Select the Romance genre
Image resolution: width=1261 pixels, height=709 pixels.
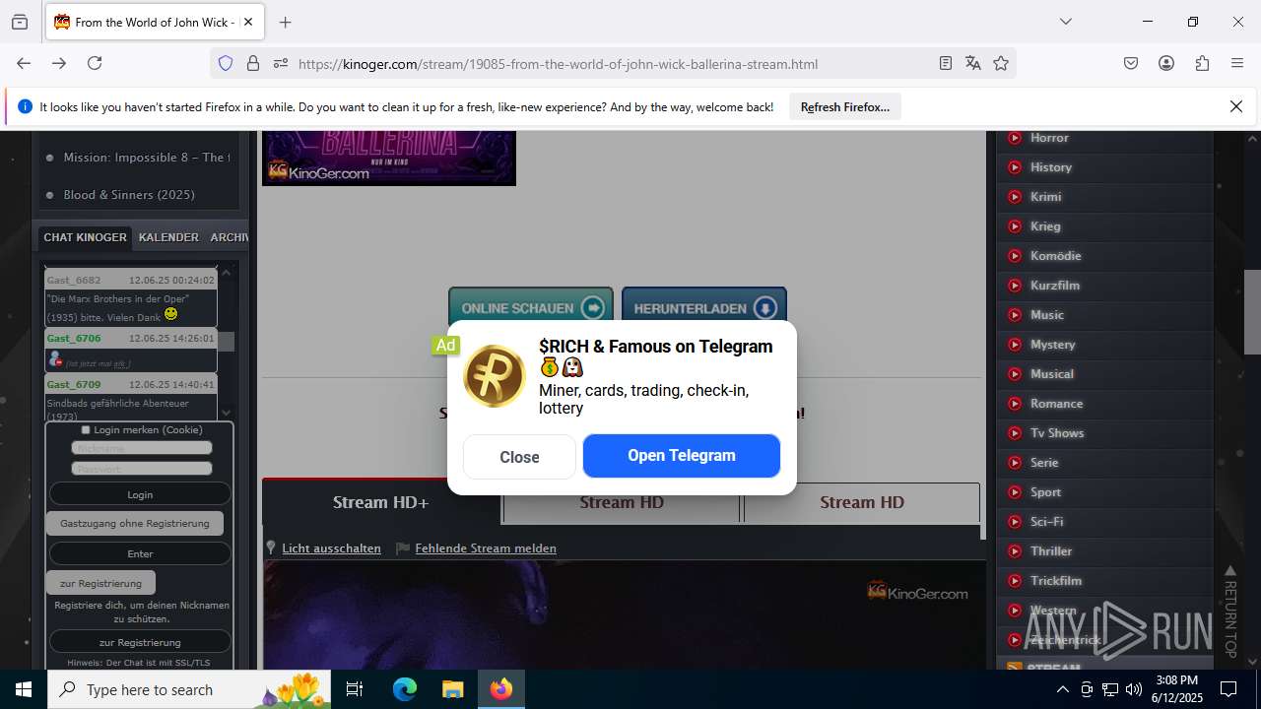(x=1056, y=404)
